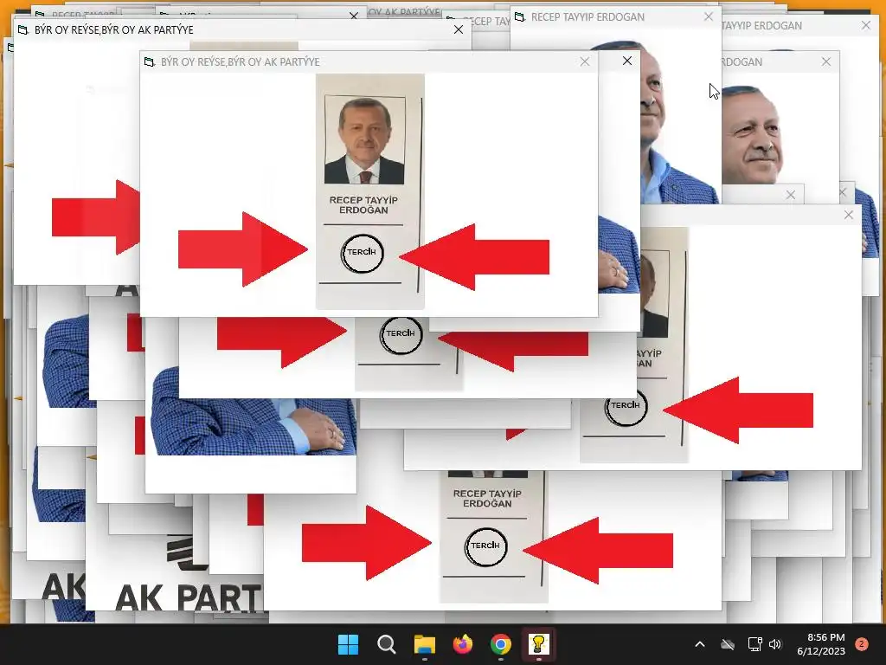The width and height of the screenshot is (886, 665).
Task: Close the RECEP TAYYIP ERDOGAN window
Action: pos(709,17)
